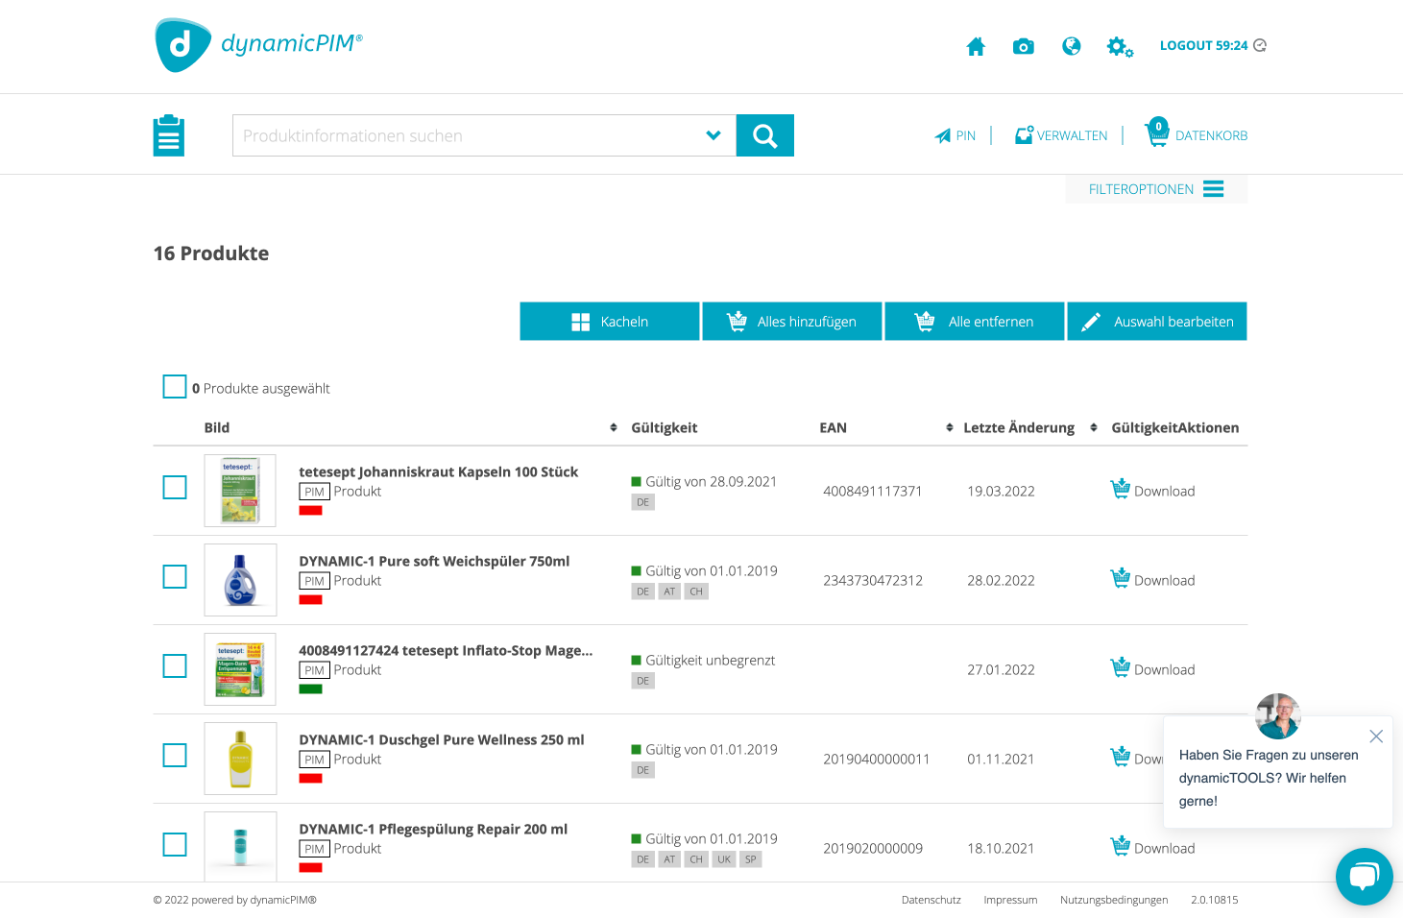Expand the search field dropdown chevron
Screen dimensions: 1403x918
tap(714, 135)
